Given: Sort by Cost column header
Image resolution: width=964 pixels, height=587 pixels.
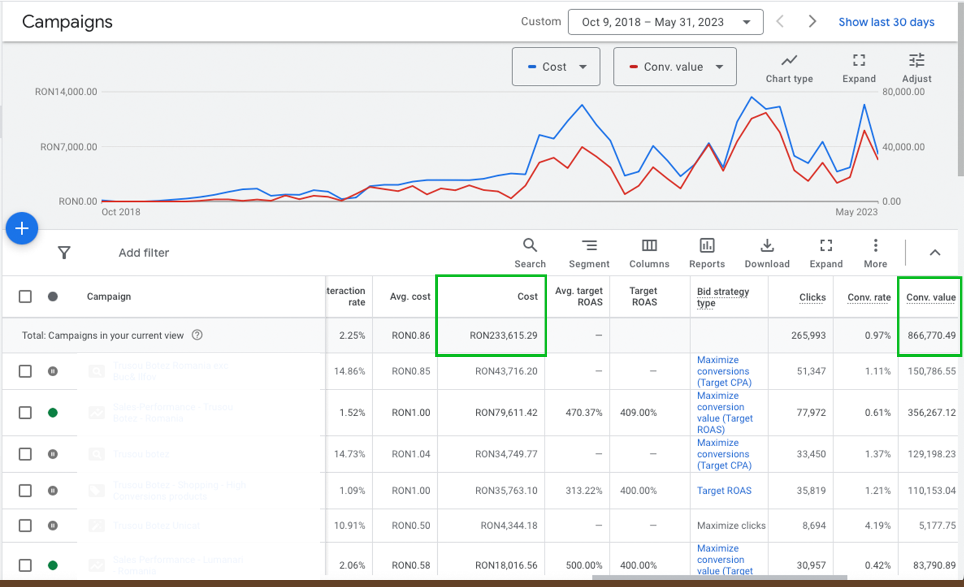Looking at the screenshot, I should tap(527, 296).
